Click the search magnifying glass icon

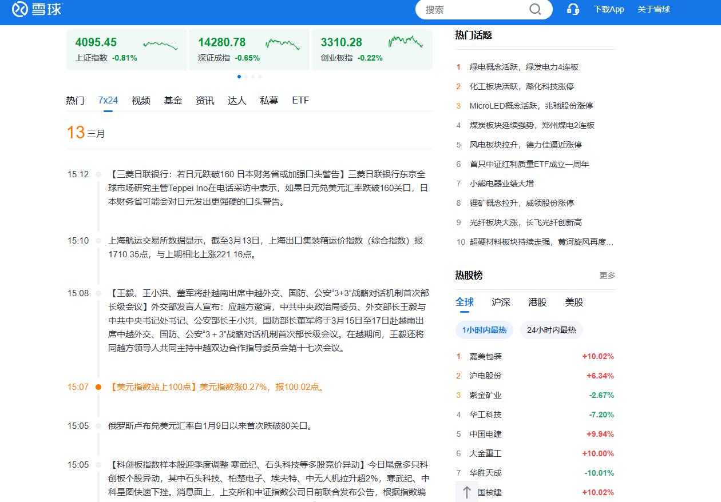coord(534,9)
